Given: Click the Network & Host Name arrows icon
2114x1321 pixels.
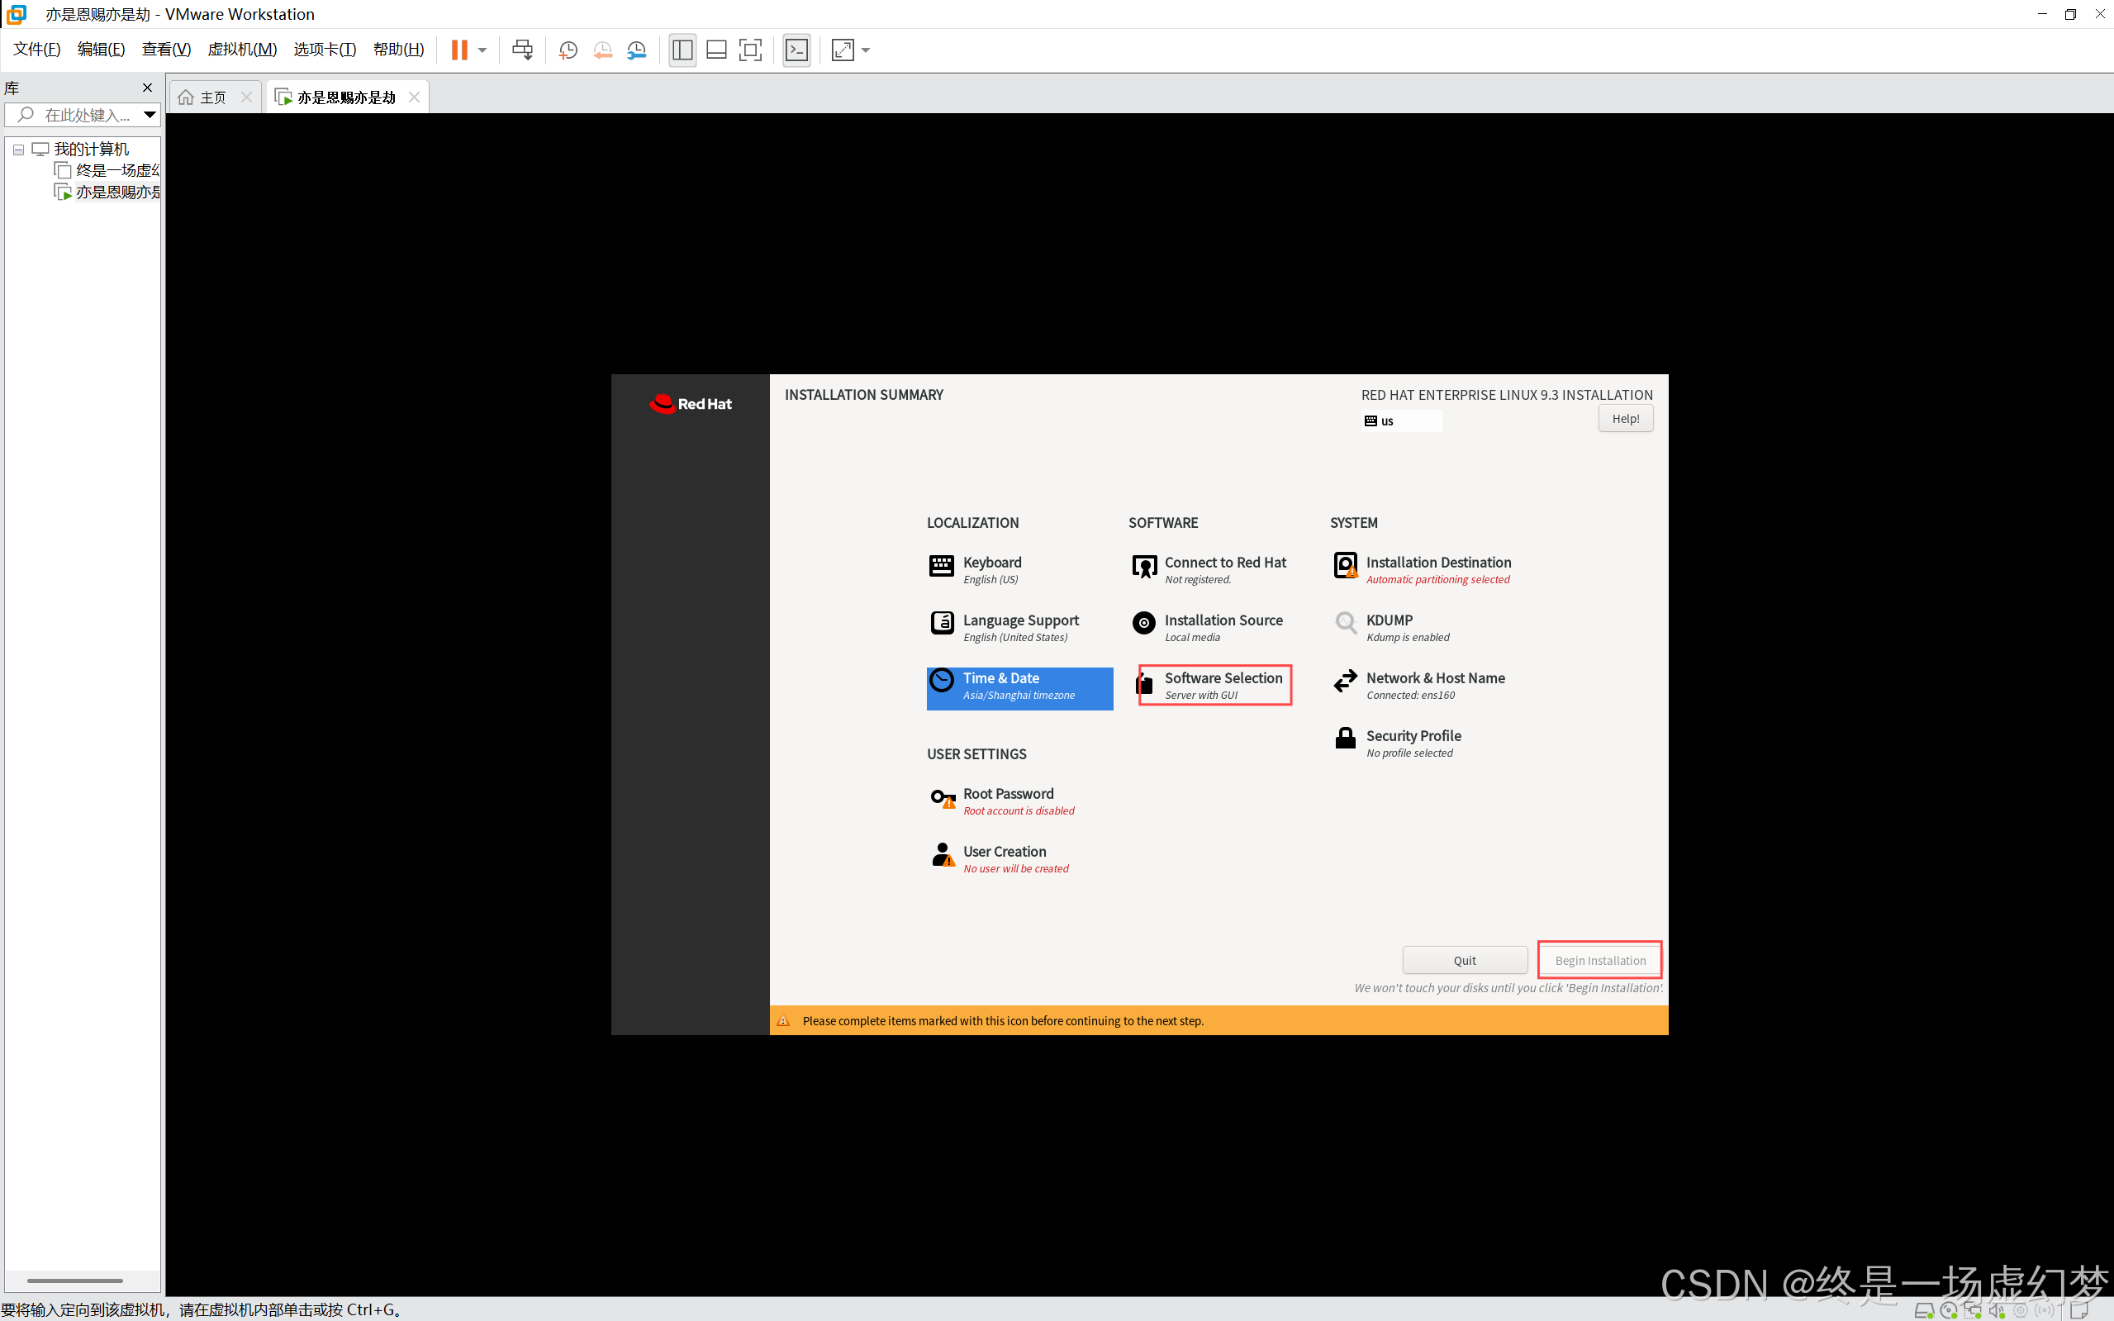Looking at the screenshot, I should pyautogui.click(x=1345, y=682).
